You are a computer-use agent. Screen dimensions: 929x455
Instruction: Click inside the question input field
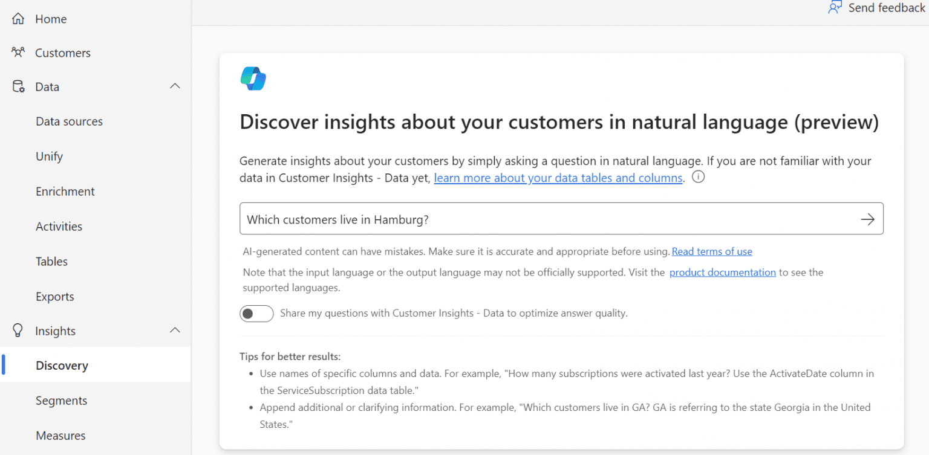(x=484, y=219)
